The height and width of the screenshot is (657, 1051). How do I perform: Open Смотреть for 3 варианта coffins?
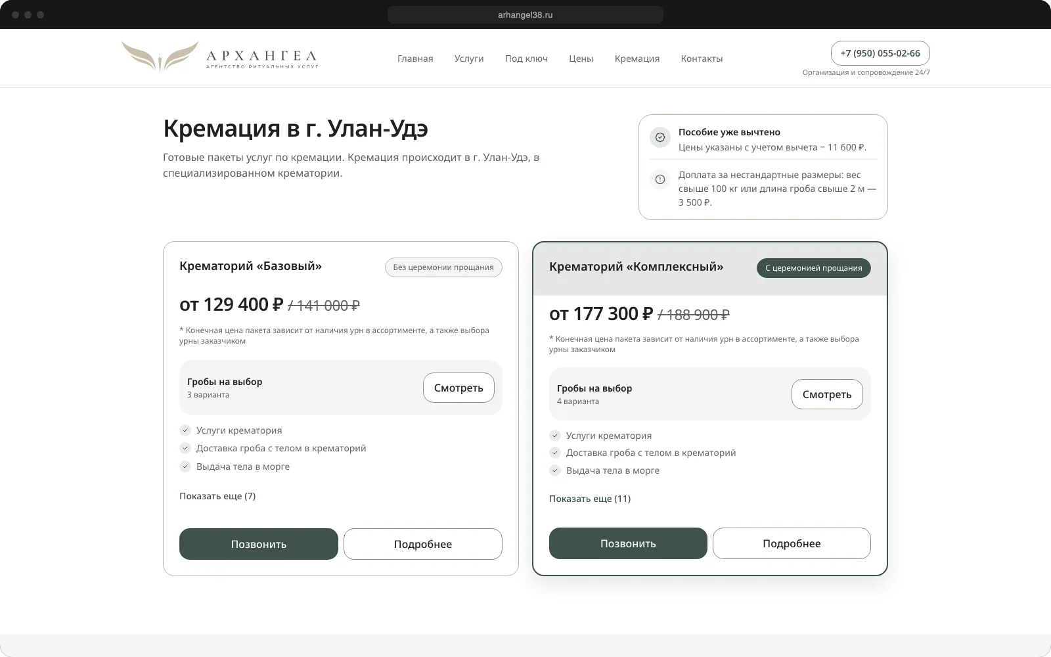[458, 388]
